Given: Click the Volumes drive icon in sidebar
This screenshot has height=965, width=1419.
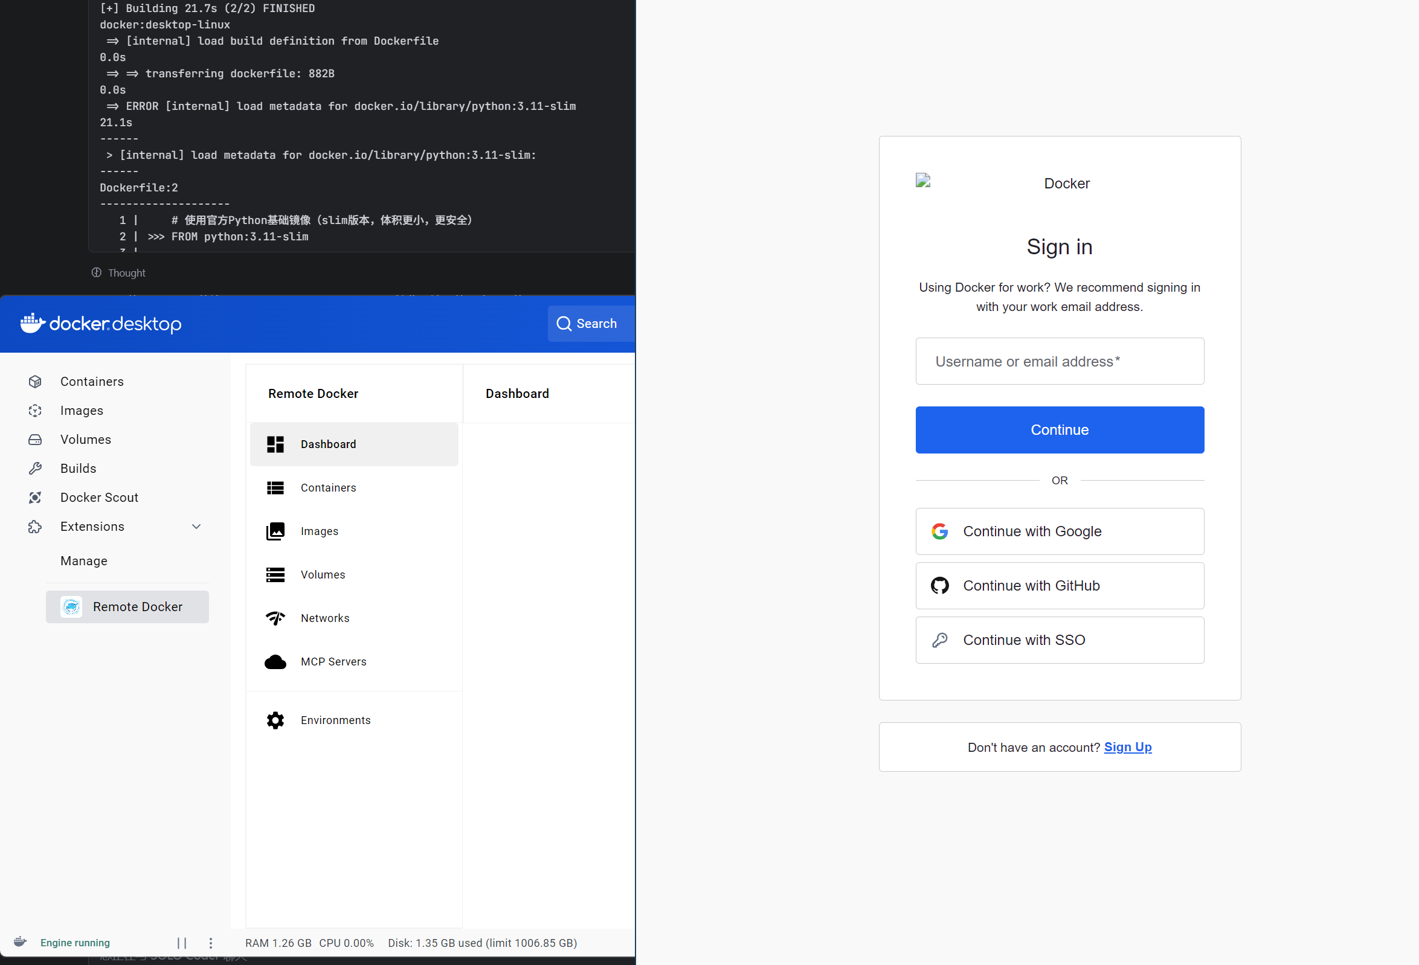Looking at the screenshot, I should [x=35, y=440].
